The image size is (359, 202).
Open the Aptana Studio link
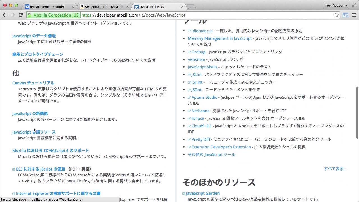click(204, 97)
